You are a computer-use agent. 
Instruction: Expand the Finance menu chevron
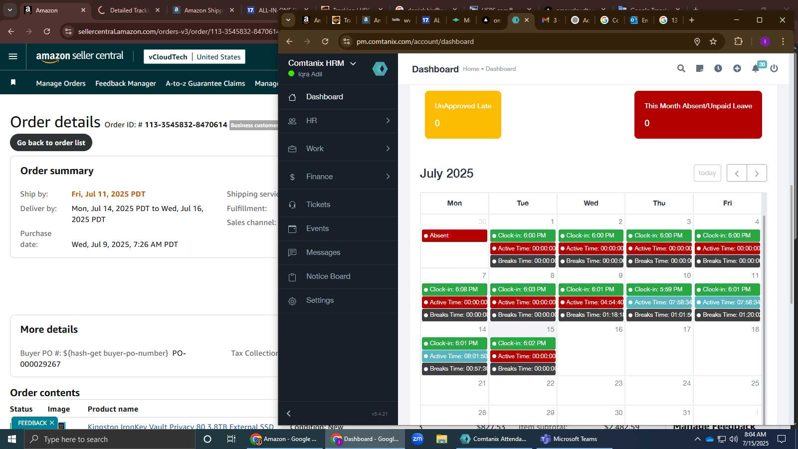[388, 177]
